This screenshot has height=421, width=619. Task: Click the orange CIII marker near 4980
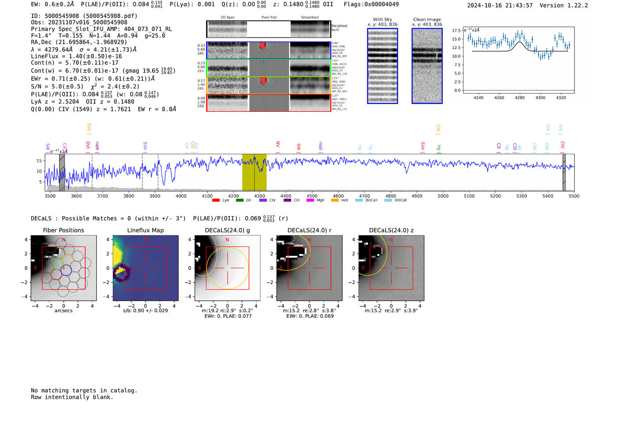click(438, 130)
